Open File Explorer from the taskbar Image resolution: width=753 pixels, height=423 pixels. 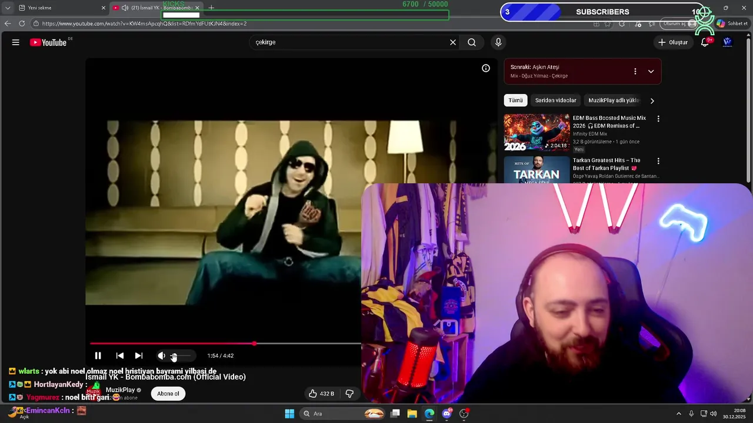coord(412,414)
